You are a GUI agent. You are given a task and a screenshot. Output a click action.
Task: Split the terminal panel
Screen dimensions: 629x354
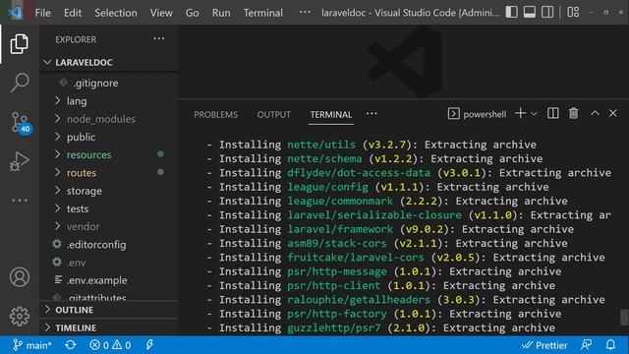click(553, 114)
